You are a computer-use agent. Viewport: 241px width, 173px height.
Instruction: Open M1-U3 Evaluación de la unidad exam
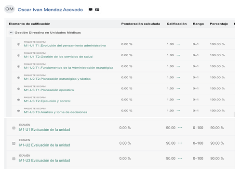(44, 161)
